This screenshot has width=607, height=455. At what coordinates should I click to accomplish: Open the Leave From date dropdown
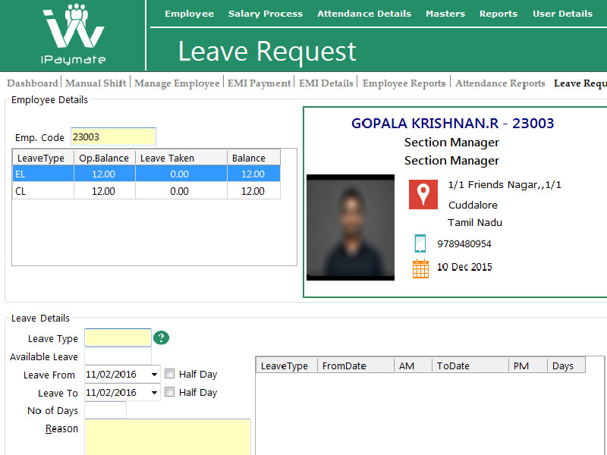(x=155, y=375)
